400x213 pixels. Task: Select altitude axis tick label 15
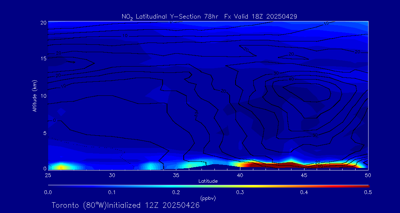[x=43, y=58]
